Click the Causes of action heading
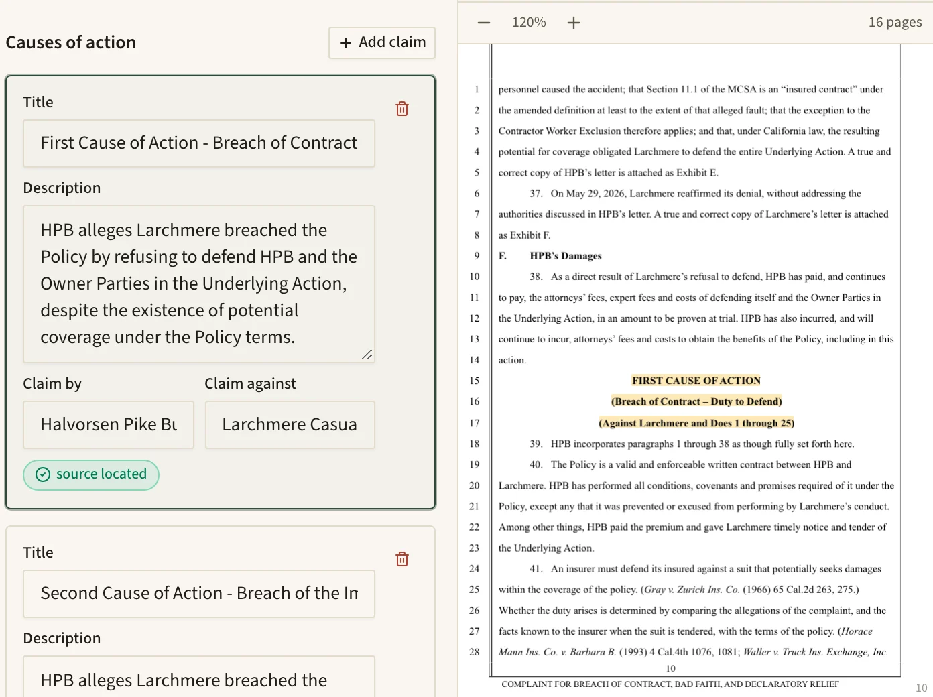933x697 pixels. (x=71, y=42)
